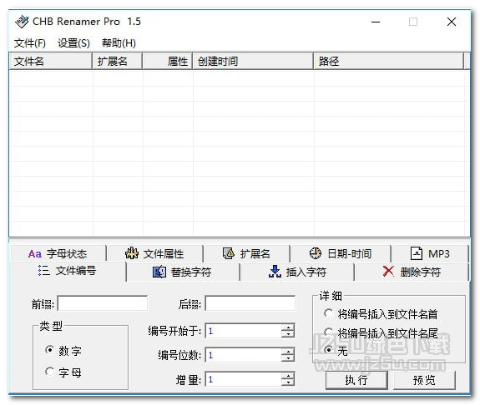Increase 编号开始于 value with up arrow
This screenshot has height=405, width=480.
pyautogui.click(x=288, y=327)
